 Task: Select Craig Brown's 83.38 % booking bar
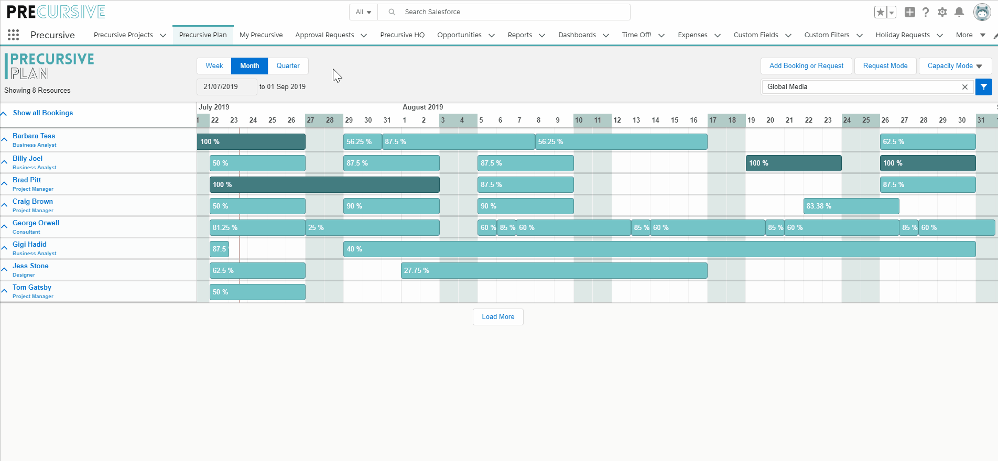(851, 206)
